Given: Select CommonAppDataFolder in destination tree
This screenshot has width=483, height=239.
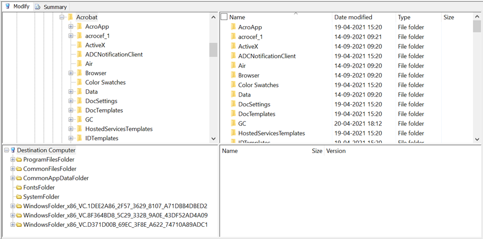Looking at the screenshot, I should click(56, 178).
